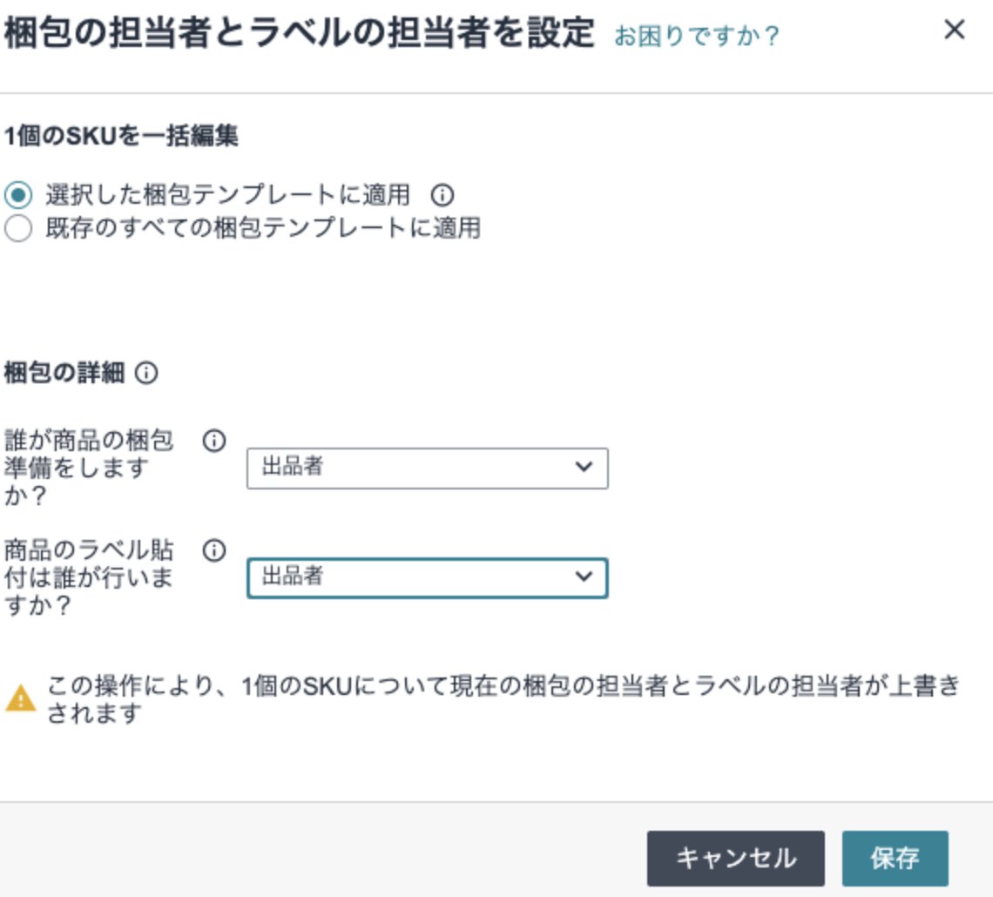The width and height of the screenshot is (993, 897).
Task: Open the label owner dropdown showing 出品者
Action: coord(428,578)
